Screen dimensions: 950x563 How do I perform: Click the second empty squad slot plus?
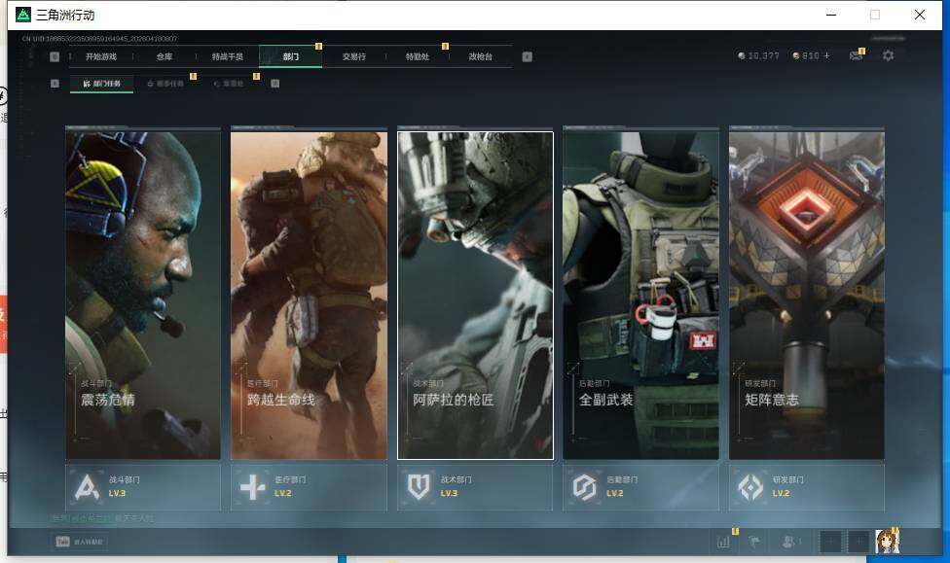859,542
